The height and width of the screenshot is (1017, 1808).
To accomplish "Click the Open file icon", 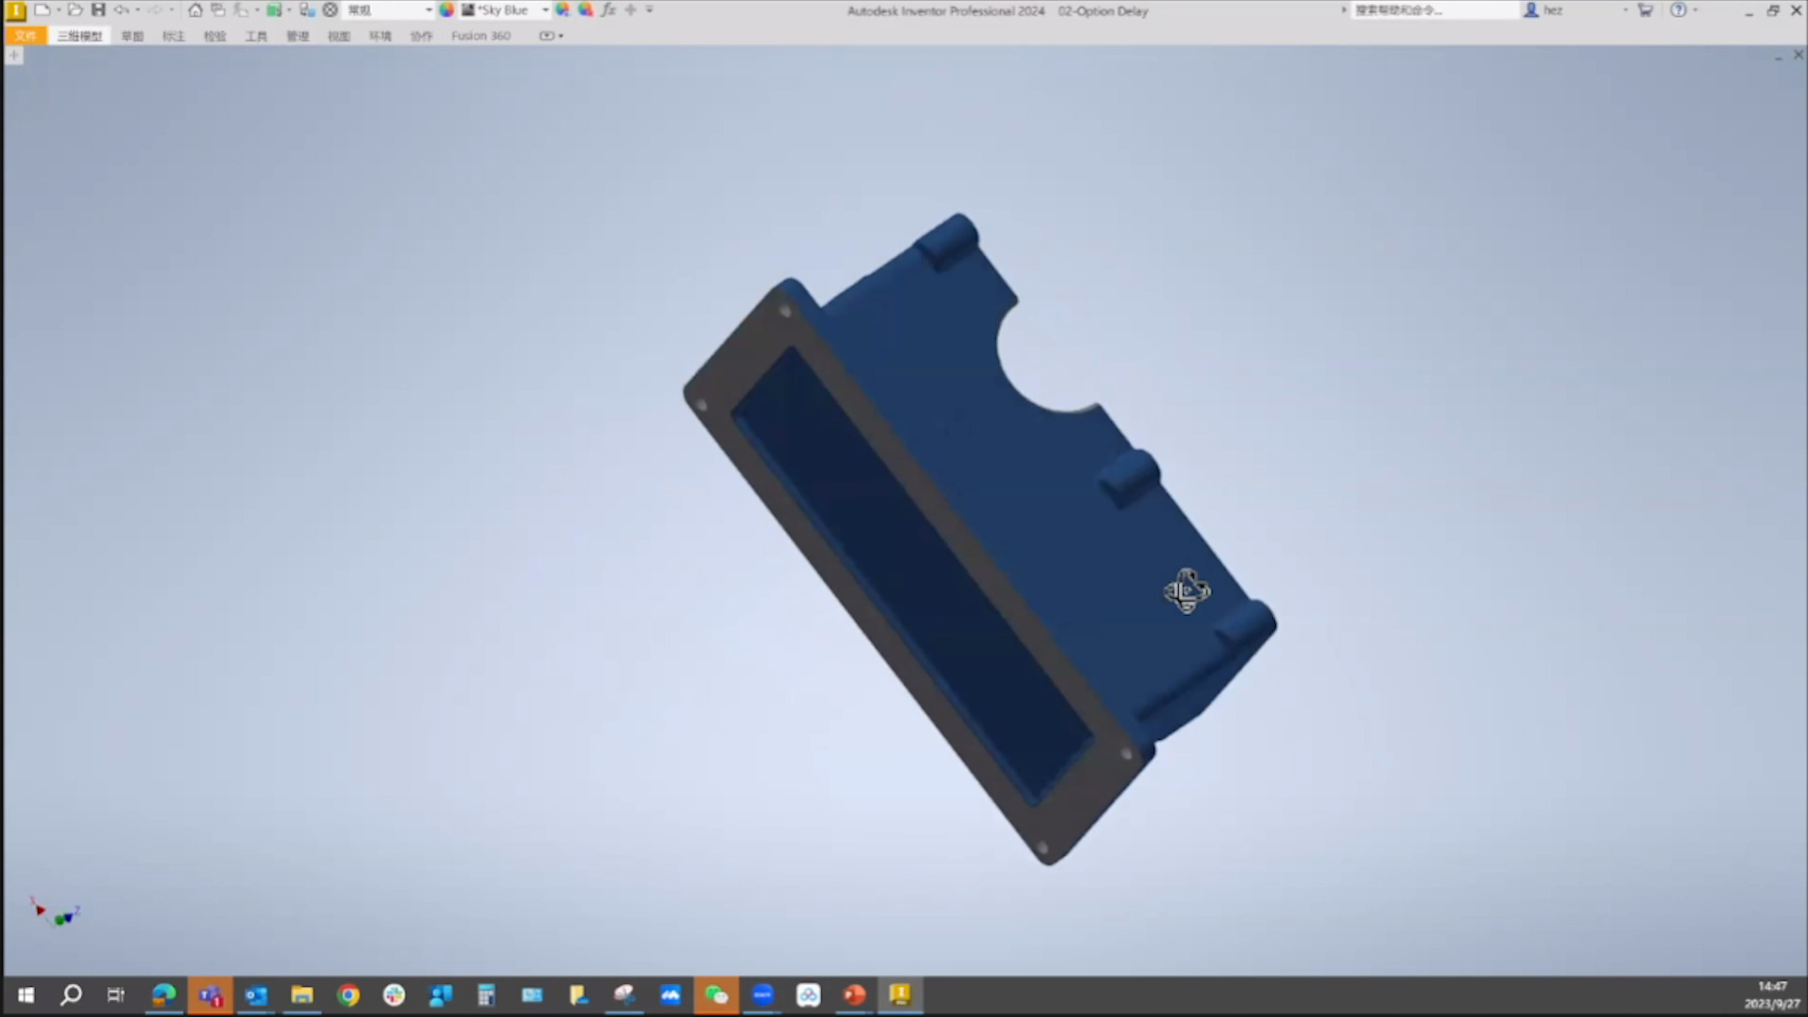I will coord(73,9).
